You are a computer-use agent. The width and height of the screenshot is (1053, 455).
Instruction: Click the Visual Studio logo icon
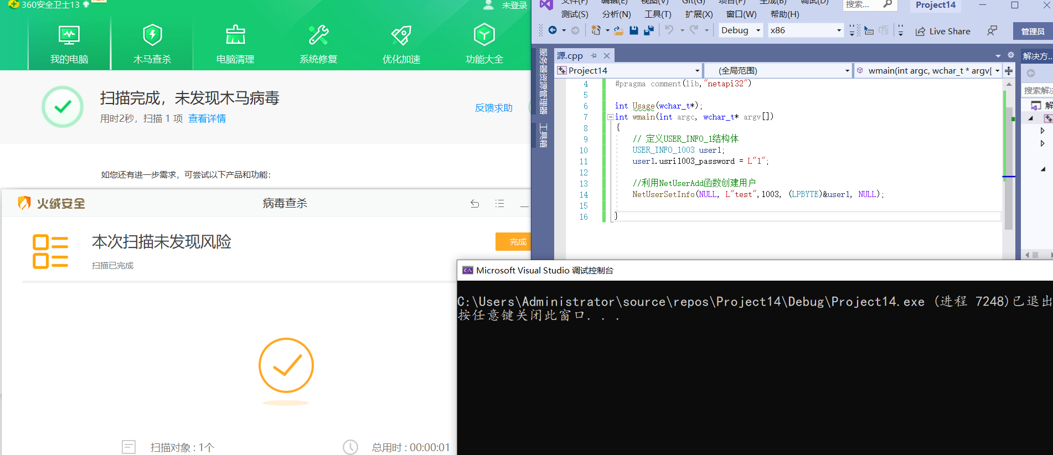point(546,5)
